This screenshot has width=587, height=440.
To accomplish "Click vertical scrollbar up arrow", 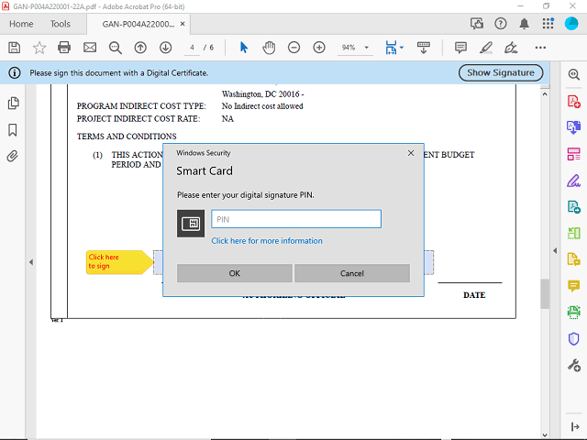I will 545,93.
